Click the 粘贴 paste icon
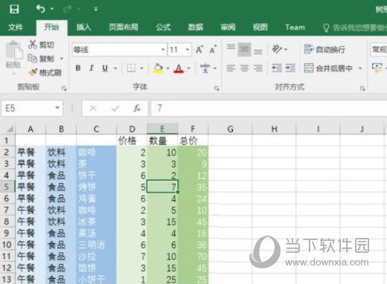387x284 pixels. [x=13, y=51]
